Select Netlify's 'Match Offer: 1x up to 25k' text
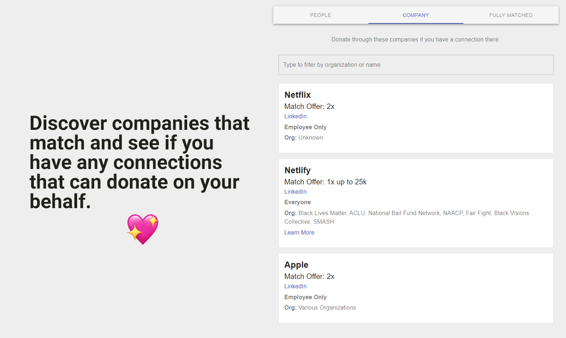This screenshot has width=566, height=338. click(326, 182)
